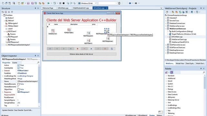Image resolution: width=207 pixels, height=116 pixels.
Task: Expand the Data Access palette category
Action: [x=166, y=92]
